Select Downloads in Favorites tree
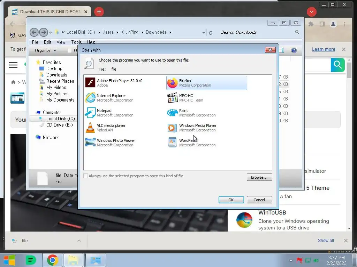The width and height of the screenshot is (357, 267). pos(57,75)
